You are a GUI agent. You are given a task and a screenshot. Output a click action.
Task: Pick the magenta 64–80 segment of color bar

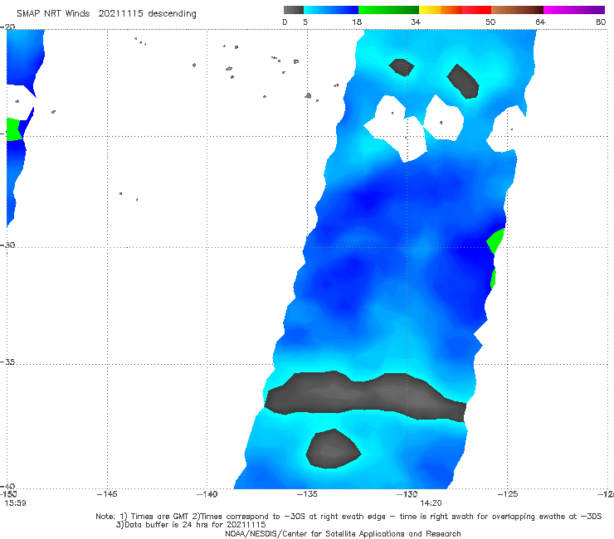[x=574, y=10]
